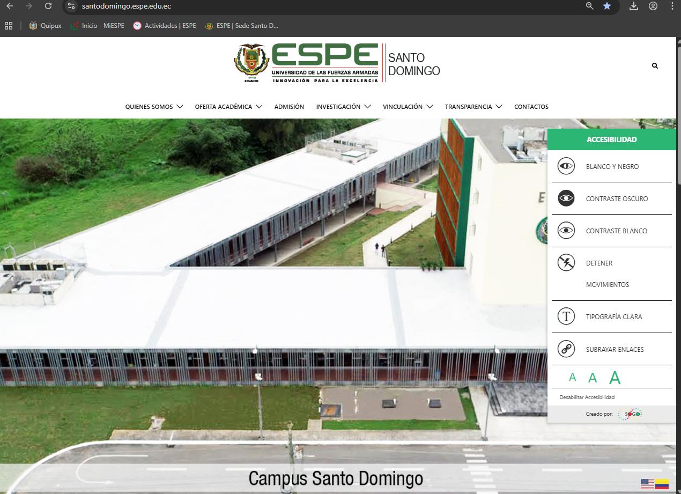Toggle the Ecuador language flag
The width and height of the screenshot is (681, 494).
[661, 483]
